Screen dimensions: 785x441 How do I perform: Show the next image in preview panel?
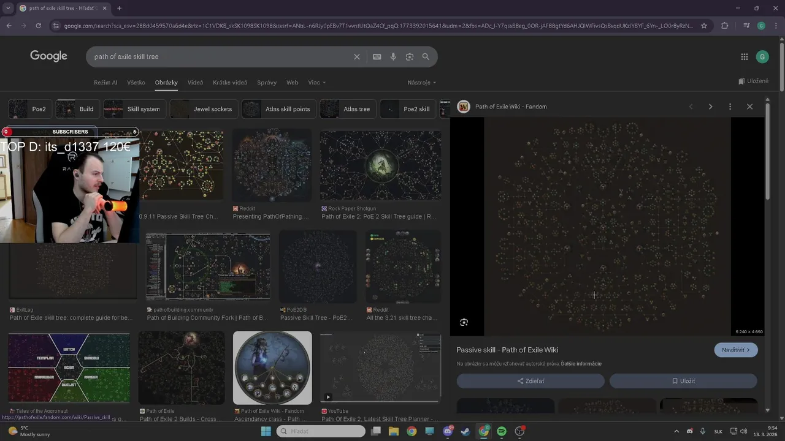click(710, 107)
